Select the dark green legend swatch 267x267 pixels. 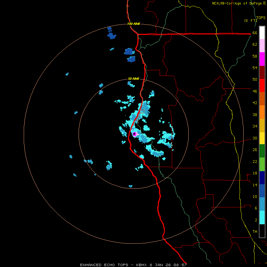(262, 151)
